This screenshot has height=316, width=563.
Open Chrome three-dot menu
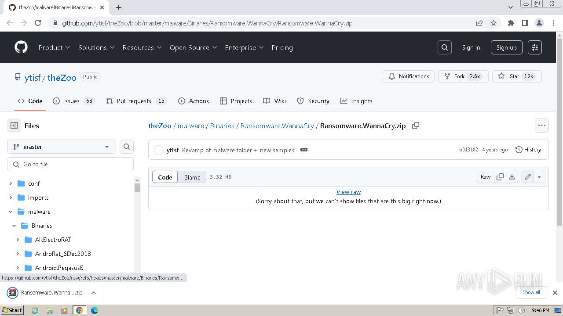coord(553,23)
